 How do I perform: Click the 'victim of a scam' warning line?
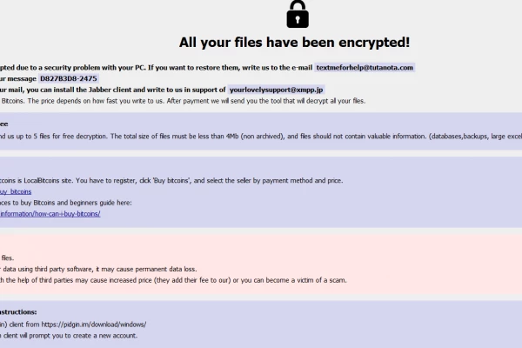click(x=173, y=280)
